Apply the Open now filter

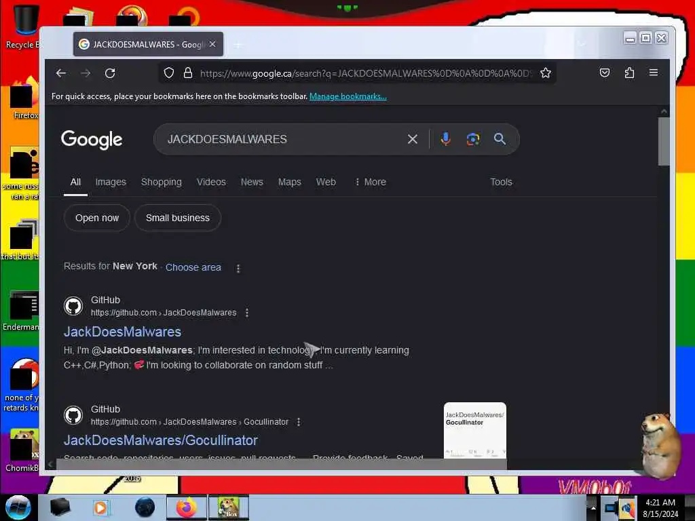click(97, 218)
